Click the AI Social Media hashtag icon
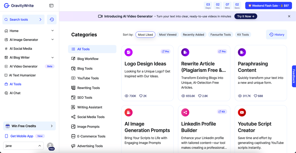This screenshot has height=153, width=296. pos(6,49)
